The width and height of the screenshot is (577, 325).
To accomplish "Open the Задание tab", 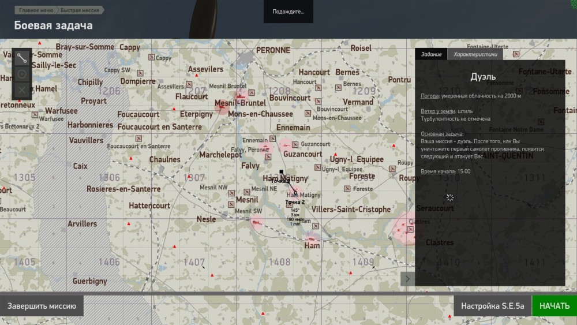I will [431, 54].
